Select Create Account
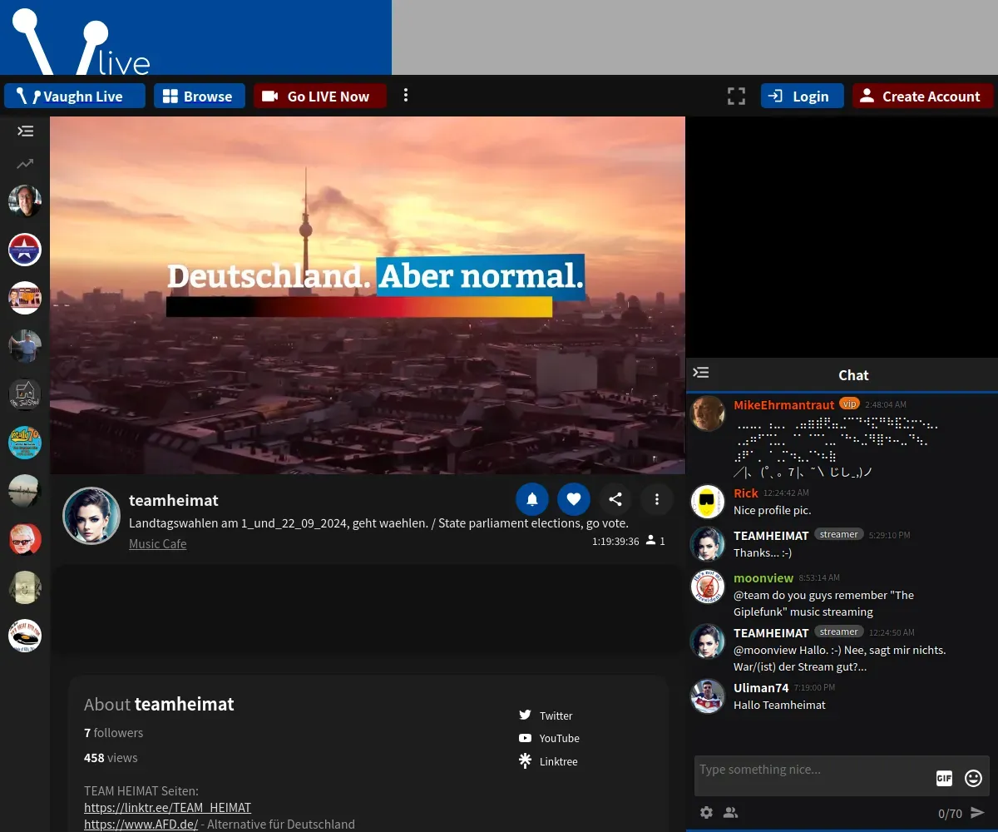The image size is (998, 832). (x=922, y=96)
